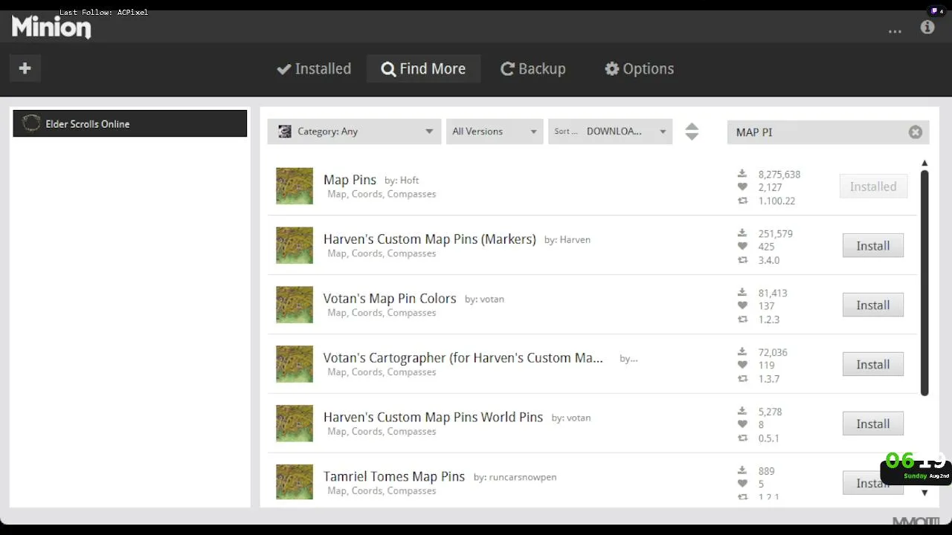
Task: Click the 5,278 downloads count
Action: 770,412
